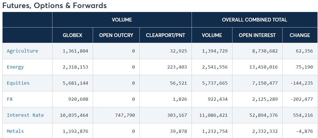Viewport: 318px width, 138px height.
Task: Click the OPEN INTEREST column header
Action: tap(257, 35)
